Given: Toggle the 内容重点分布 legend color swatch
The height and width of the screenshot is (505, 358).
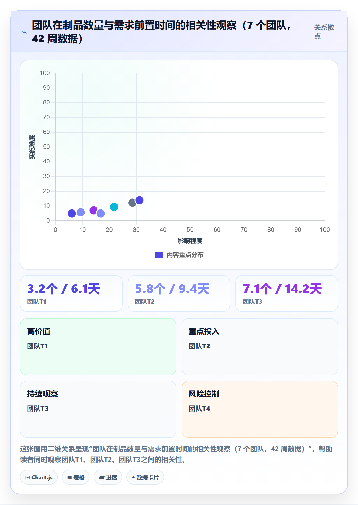Looking at the screenshot, I should 159,255.
